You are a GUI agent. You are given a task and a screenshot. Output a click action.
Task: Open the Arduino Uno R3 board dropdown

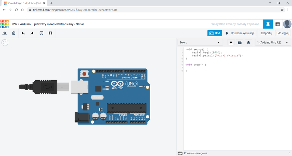(x=273, y=42)
